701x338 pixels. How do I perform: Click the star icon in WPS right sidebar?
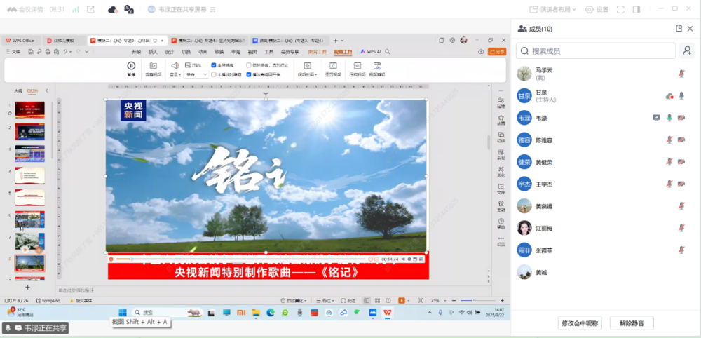point(501,119)
